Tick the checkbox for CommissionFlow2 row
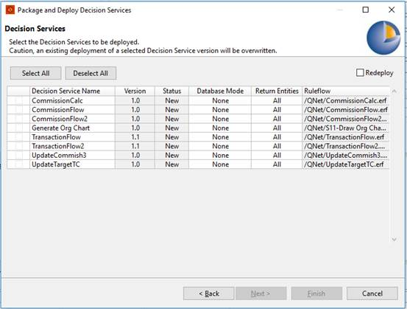Image resolution: width=407 pixels, height=309 pixels. tap(18, 119)
